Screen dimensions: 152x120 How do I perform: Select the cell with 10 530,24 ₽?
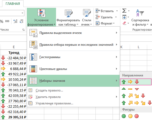[x=14, y=80]
